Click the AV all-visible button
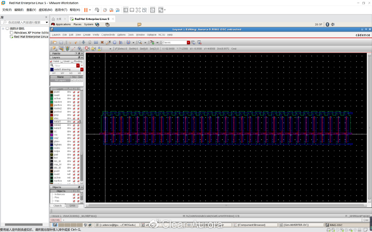This screenshot has width=372, height=232. tap(54, 73)
